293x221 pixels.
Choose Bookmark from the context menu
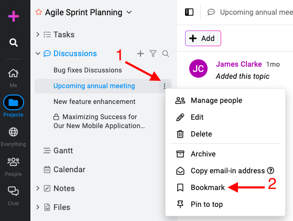225,187
